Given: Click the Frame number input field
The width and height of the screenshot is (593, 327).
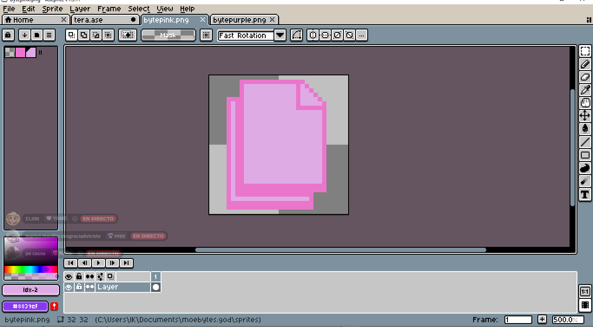Looking at the screenshot, I should (518, 320).
